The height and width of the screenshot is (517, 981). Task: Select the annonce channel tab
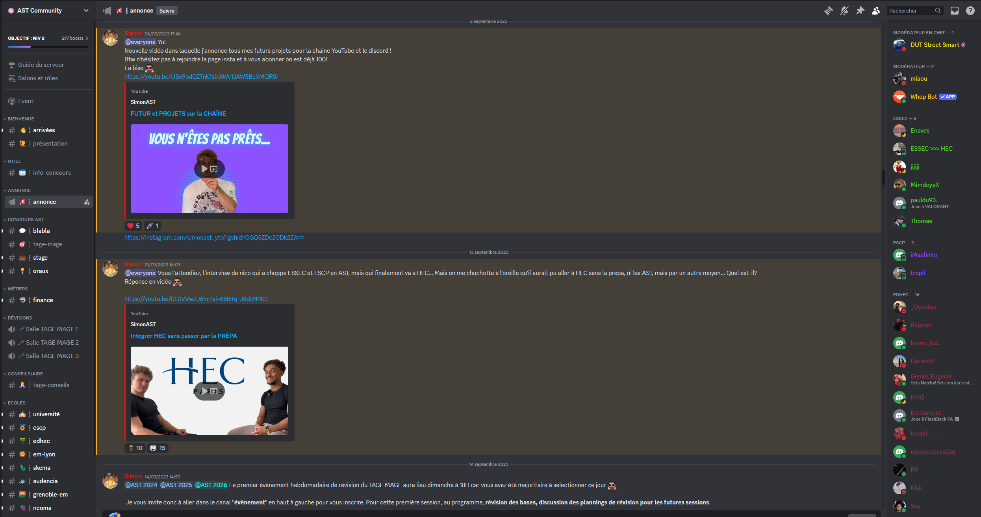pyautogui.click(x=44, y=201)
